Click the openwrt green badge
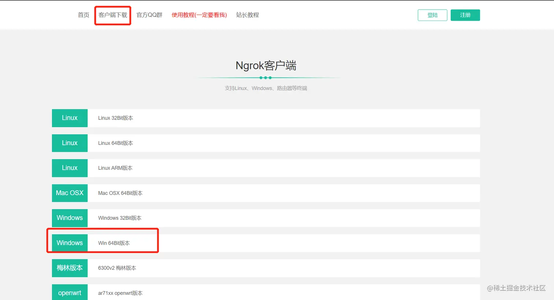 tap(70, 292)
